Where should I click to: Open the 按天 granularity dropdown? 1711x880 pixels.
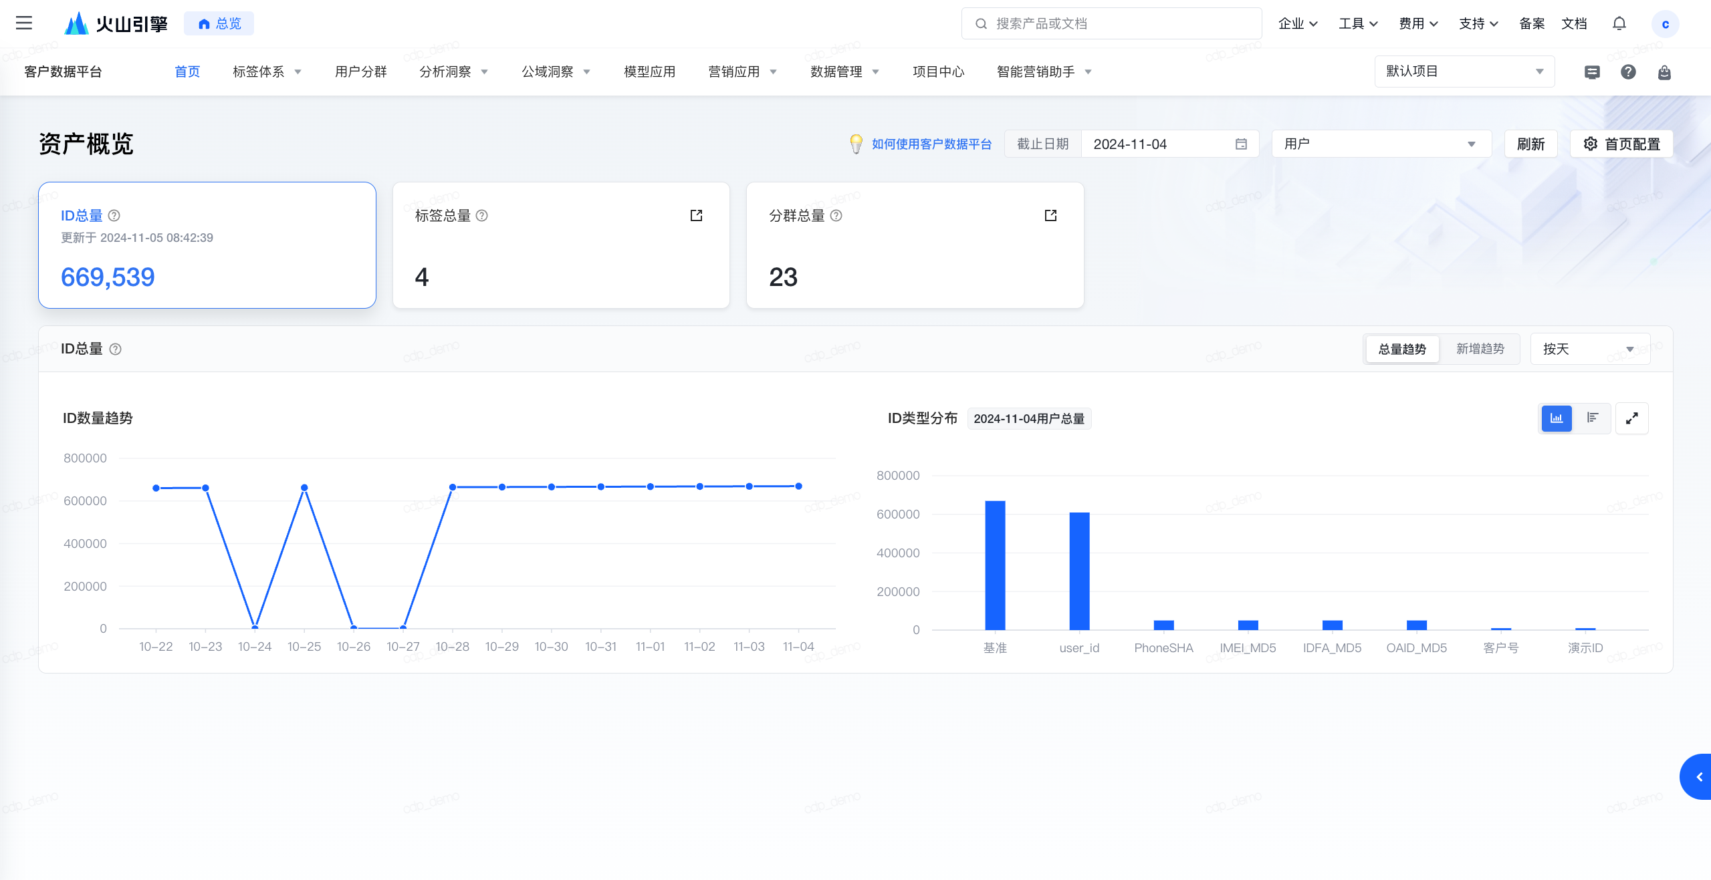pos(1589,349)
